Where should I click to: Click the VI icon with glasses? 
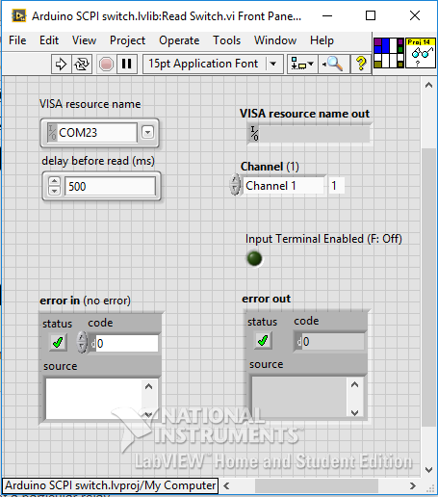(421, 53)
